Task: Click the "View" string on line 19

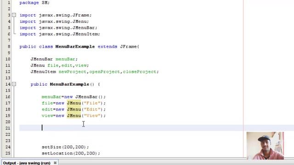Action: (x=92, y=115)
